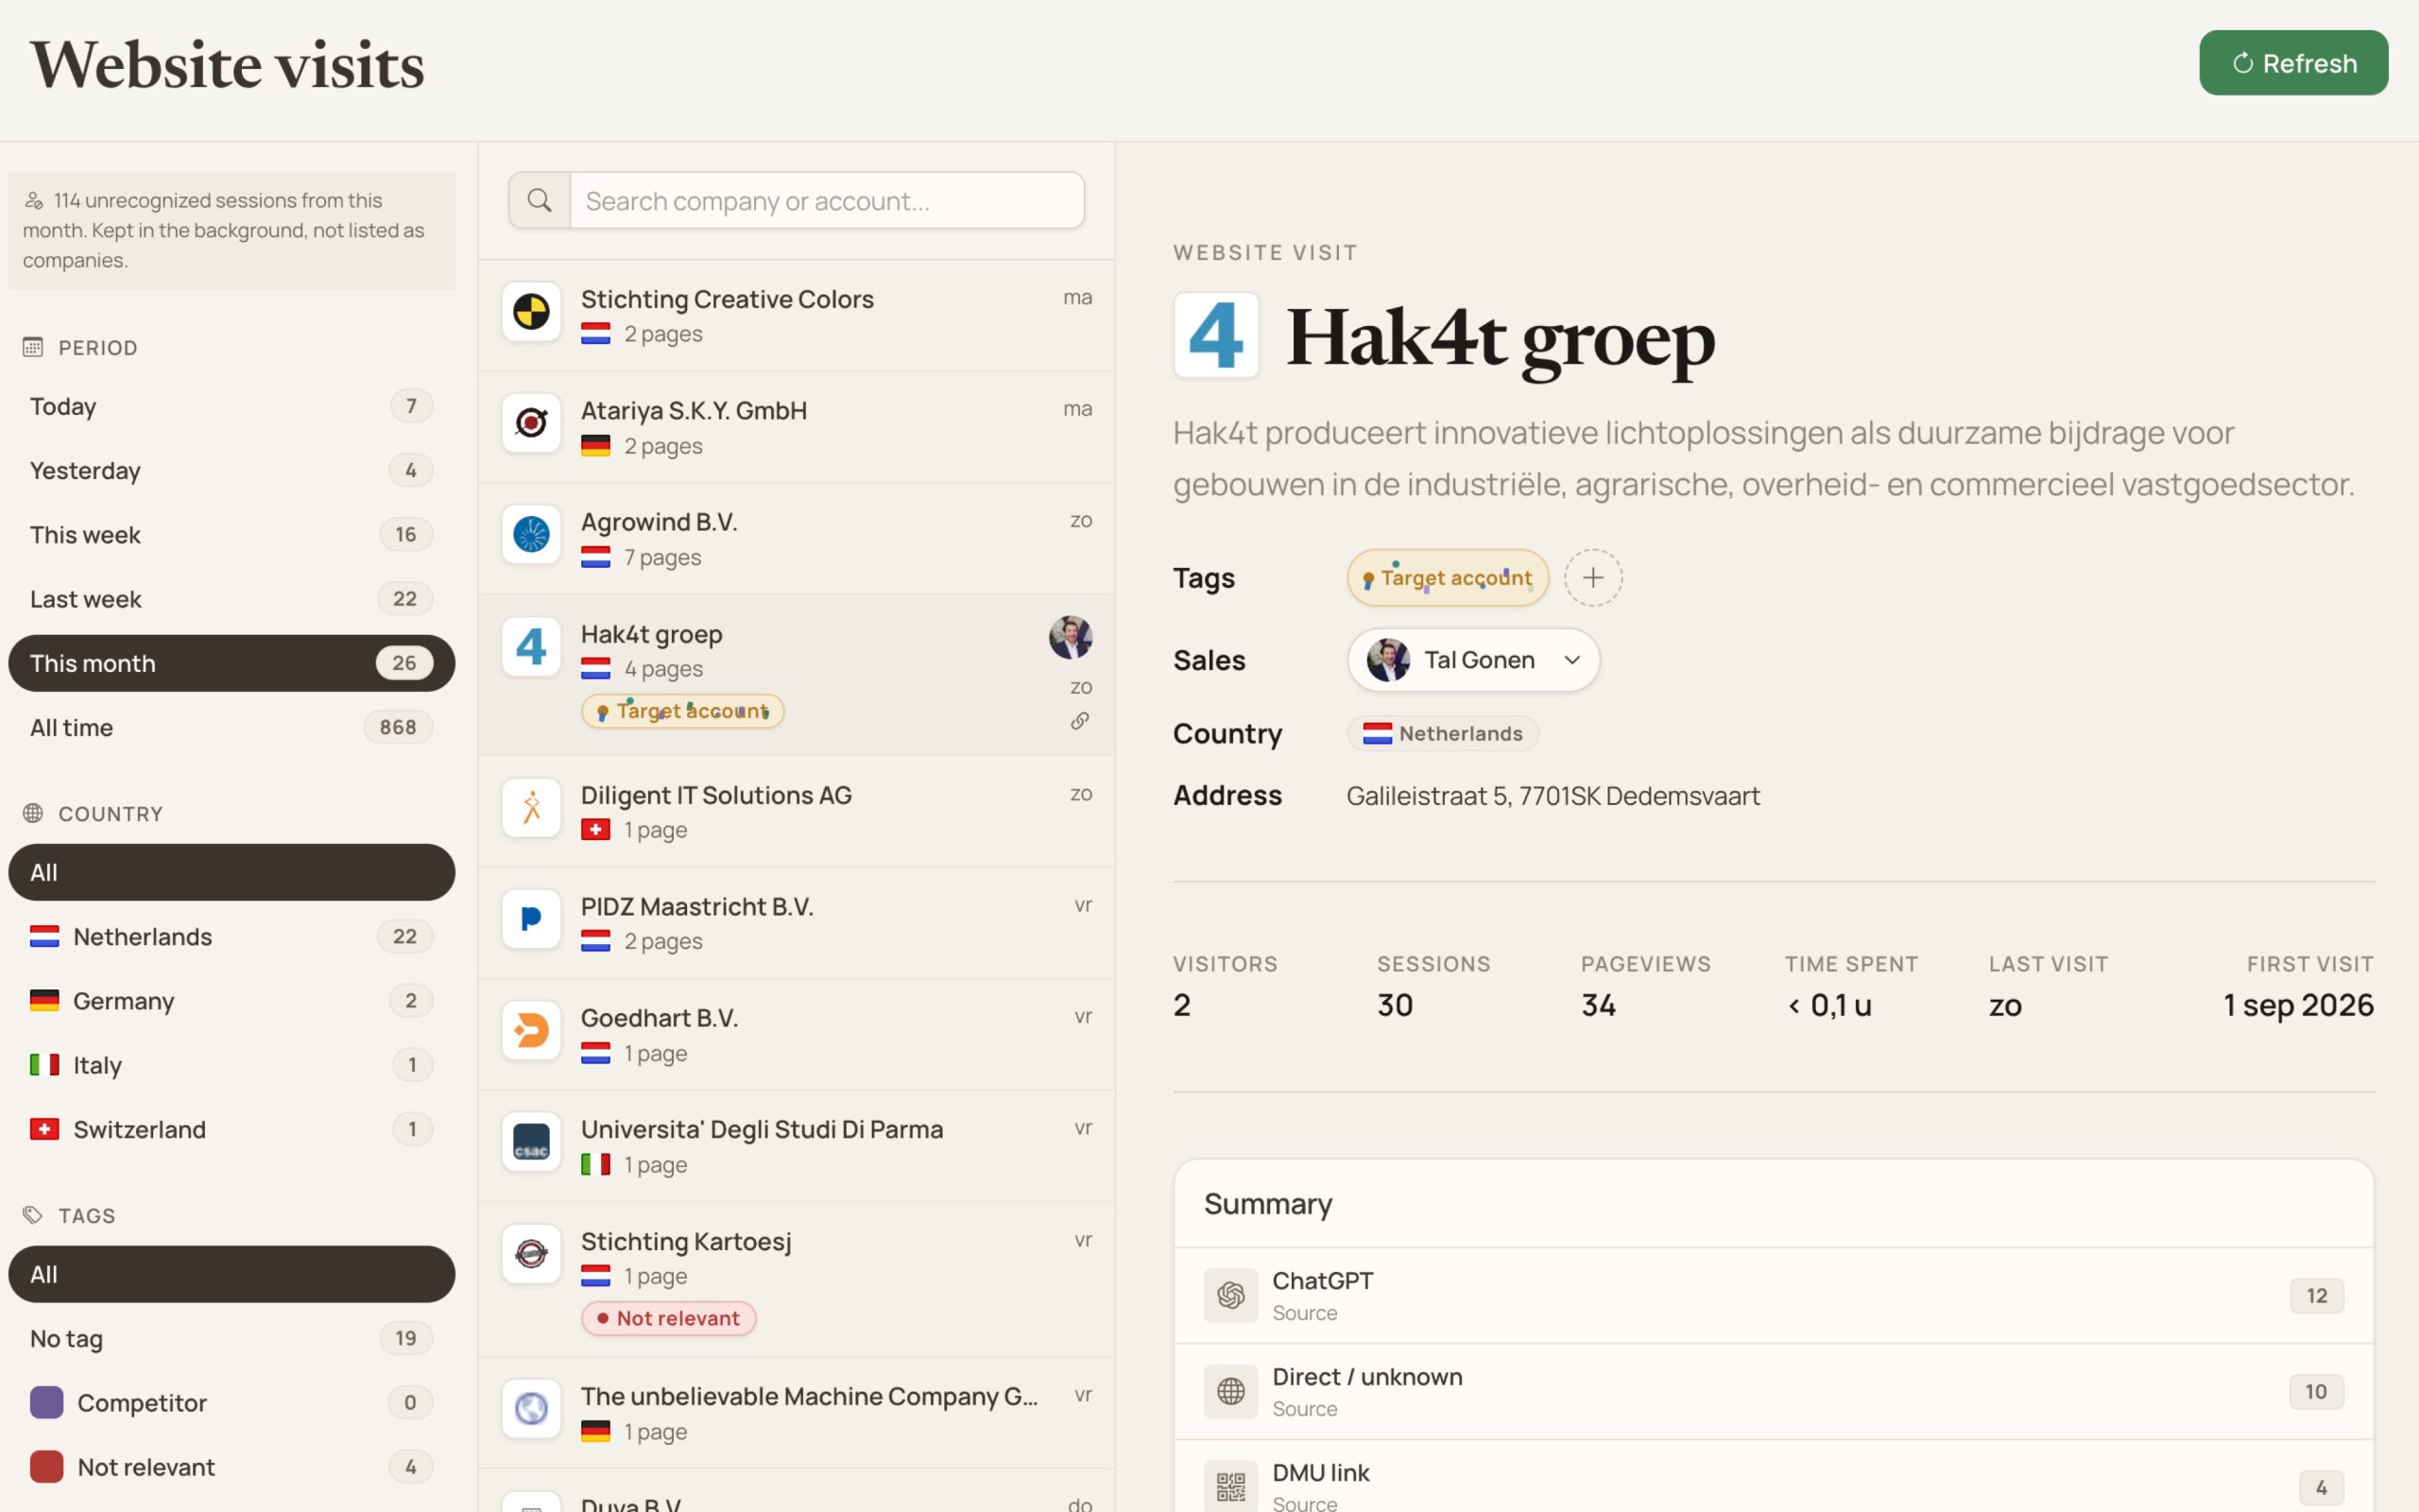Filter by country Switzerland
The image size is (2419, 1512).
click(231, 1129)
